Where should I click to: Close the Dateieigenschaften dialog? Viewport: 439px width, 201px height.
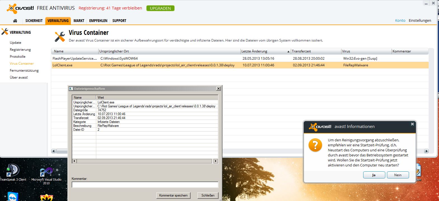tap(219, 88)
